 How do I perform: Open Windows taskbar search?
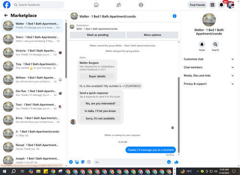pyautogui.click(x=13, y=172)
